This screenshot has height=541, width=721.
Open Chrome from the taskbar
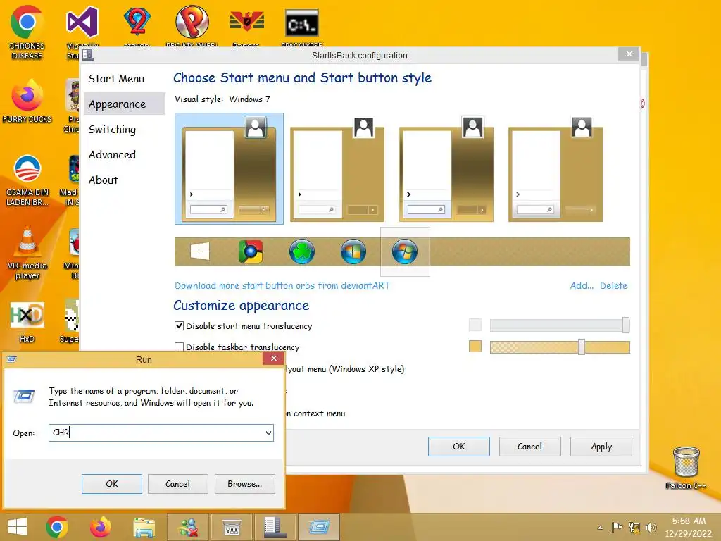click(x=57, y=527)
